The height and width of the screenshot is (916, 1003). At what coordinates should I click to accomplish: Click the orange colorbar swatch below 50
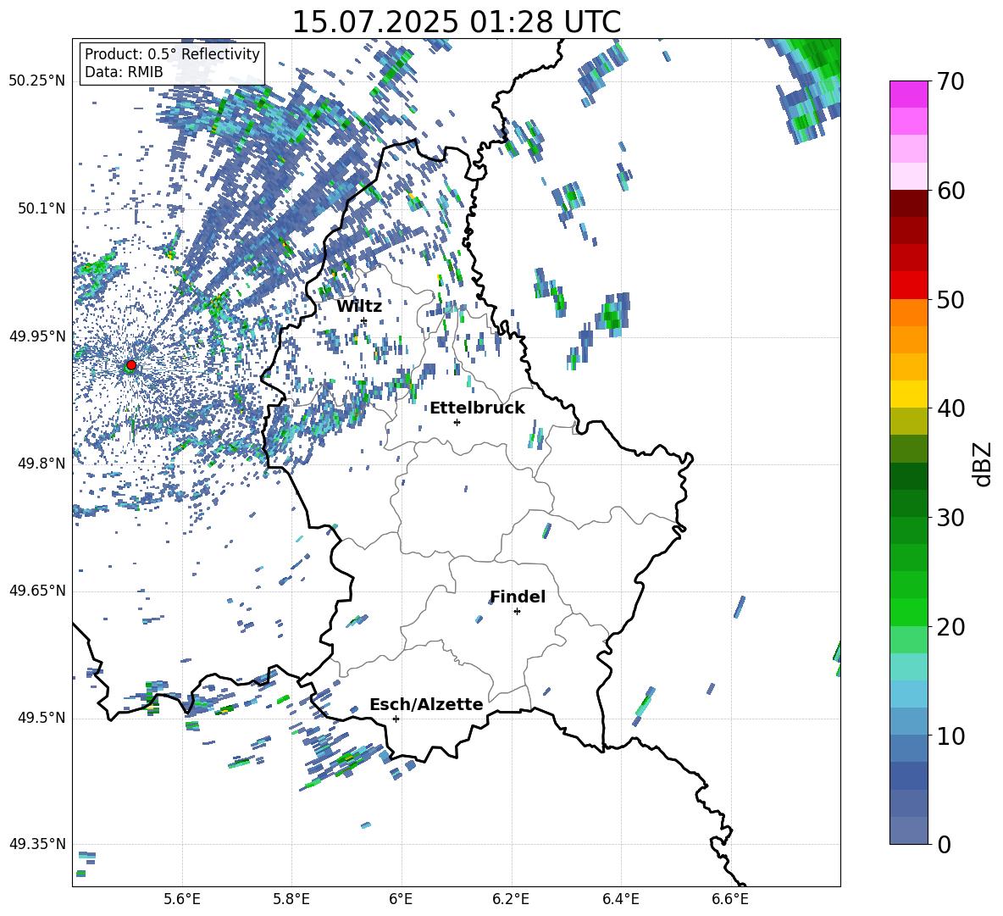tap(909, 313)
